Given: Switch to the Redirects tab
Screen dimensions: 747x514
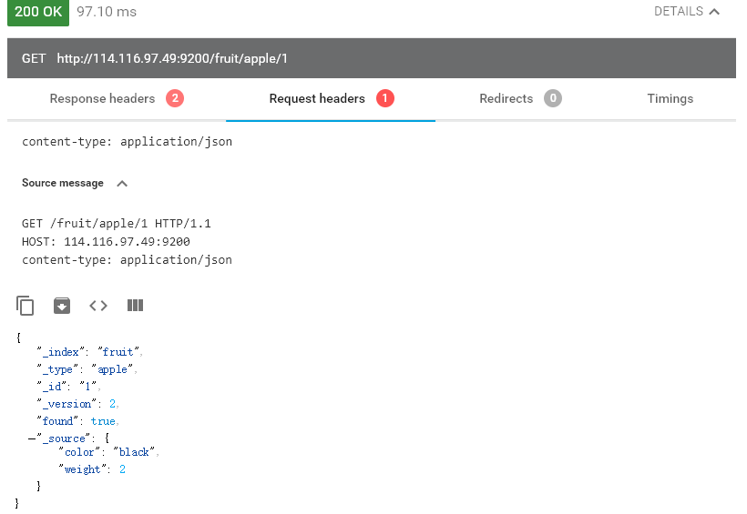Looking at the screenshot, I should pyautogui.click(x=506, y=98).
